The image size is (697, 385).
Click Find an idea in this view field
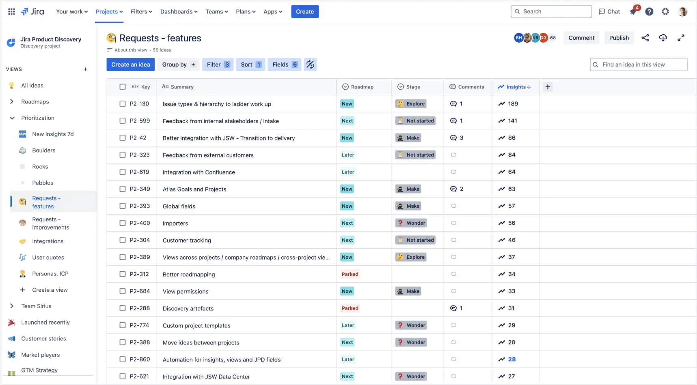[x=639, y=65]
